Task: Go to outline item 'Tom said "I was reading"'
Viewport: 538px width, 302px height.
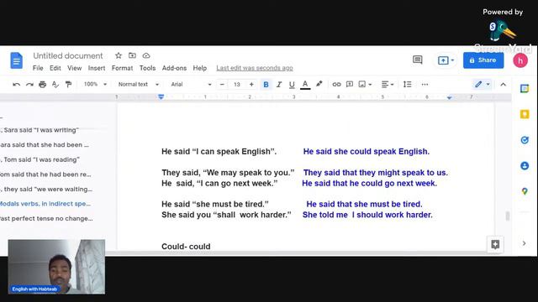Action: point(40,159)
